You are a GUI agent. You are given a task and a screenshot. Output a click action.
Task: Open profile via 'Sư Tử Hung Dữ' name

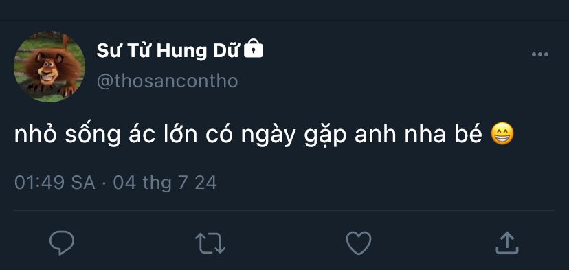click(x=168, y=50)
